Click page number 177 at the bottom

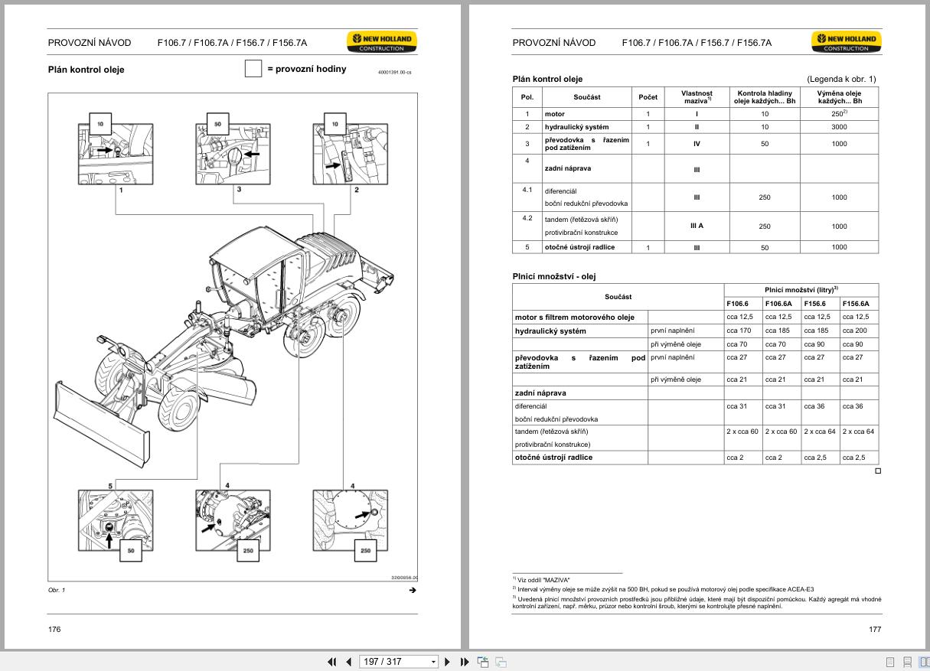[x=875, y=629]
